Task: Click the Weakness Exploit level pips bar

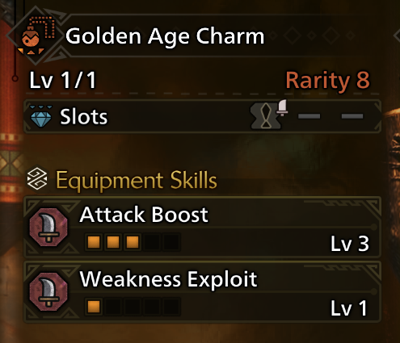Action: [133, 307]
